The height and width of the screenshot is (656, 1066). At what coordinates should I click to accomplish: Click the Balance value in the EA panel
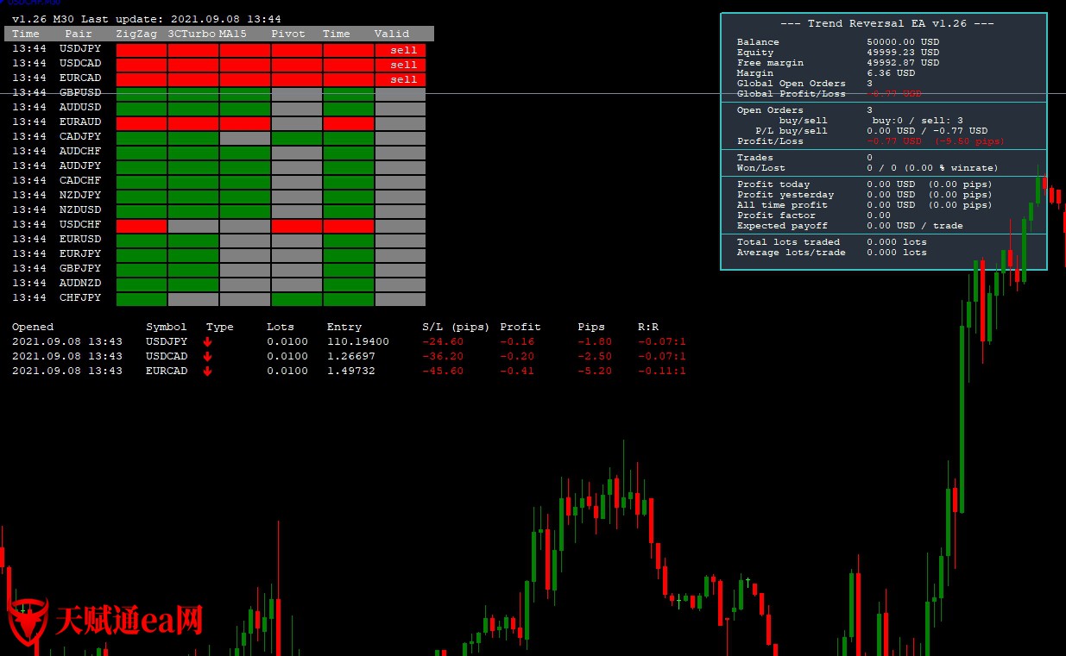point(903,42)
